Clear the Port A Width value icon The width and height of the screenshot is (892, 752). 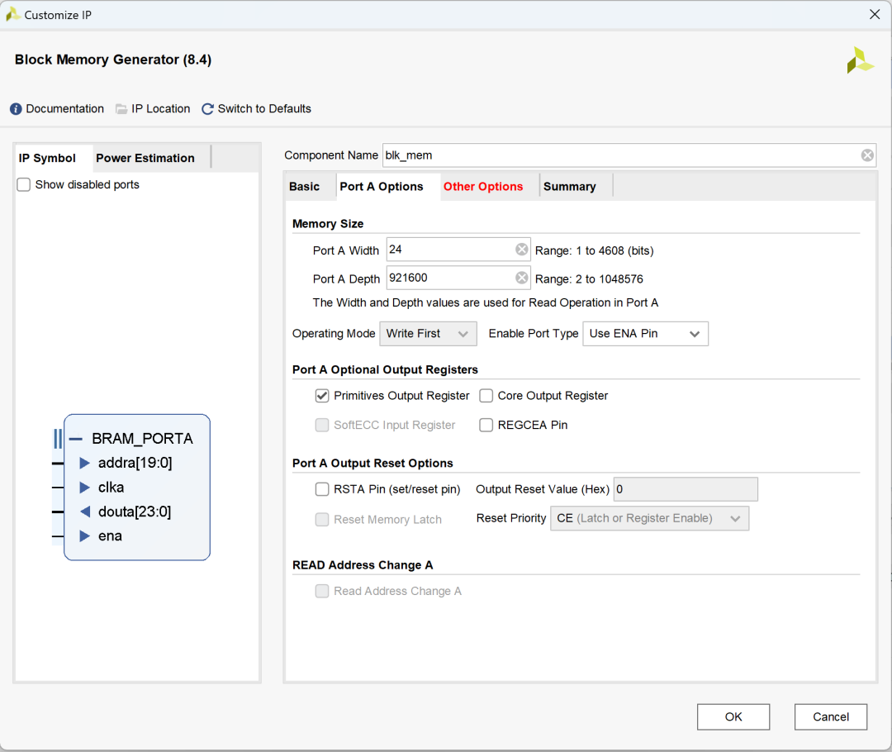(521, 250)
